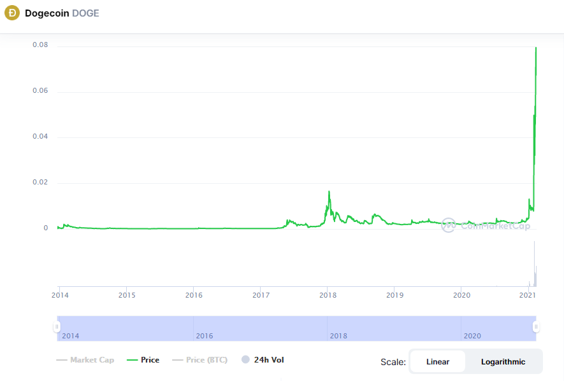564x381 pixels.
Task: Click the 0.08 price peak in 2021
Action: point(536,48)
